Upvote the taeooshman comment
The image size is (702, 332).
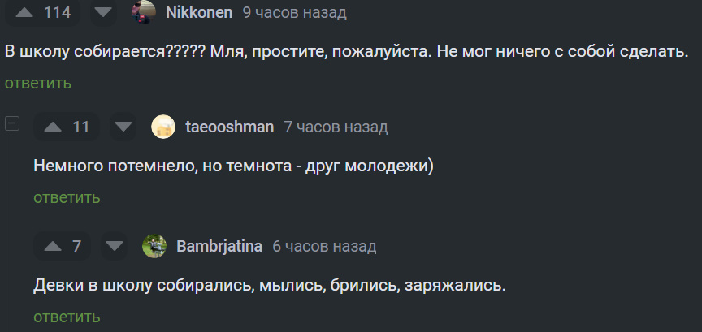point(53,127)
